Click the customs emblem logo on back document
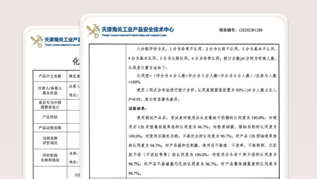The image size is (317, 179). tap(37, 41)
